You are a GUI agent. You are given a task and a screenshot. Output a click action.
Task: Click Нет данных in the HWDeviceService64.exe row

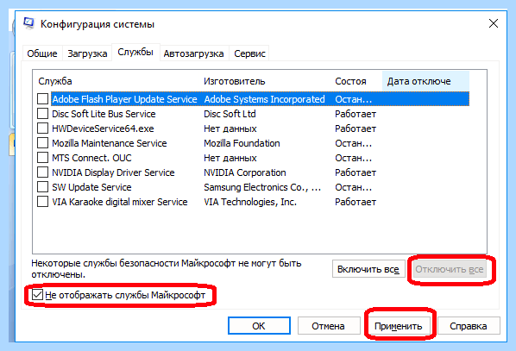pos(230,128)
